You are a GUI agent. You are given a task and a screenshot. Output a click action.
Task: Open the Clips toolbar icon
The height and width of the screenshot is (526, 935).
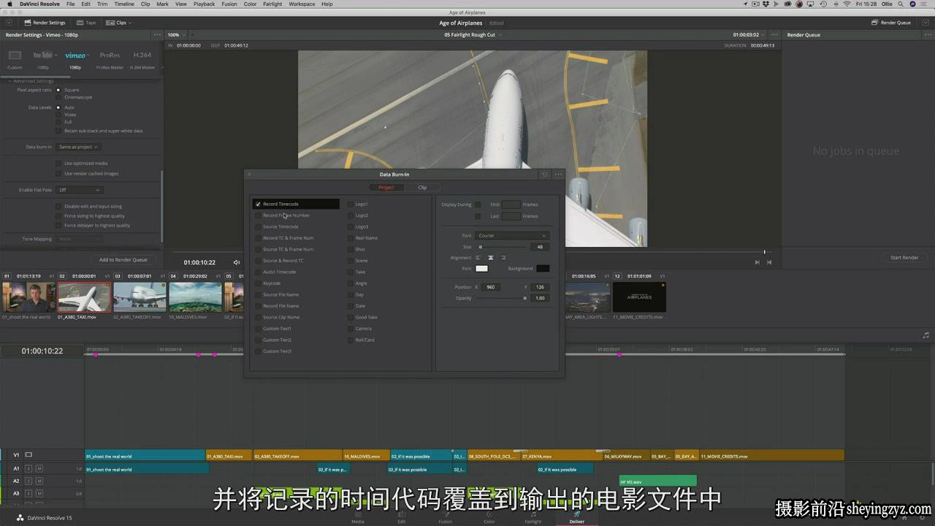(117, 23)
